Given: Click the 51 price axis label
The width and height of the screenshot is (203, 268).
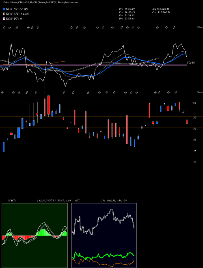Looking at the screenshot, I should 195,140.
